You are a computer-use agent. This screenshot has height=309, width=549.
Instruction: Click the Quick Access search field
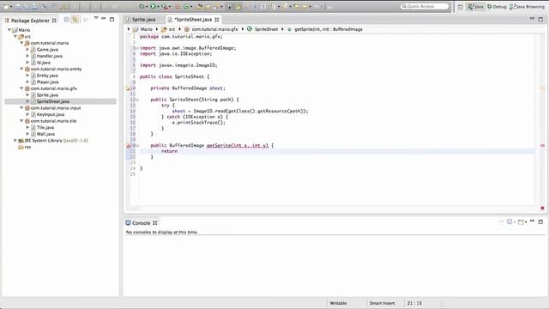click(425, 6)
